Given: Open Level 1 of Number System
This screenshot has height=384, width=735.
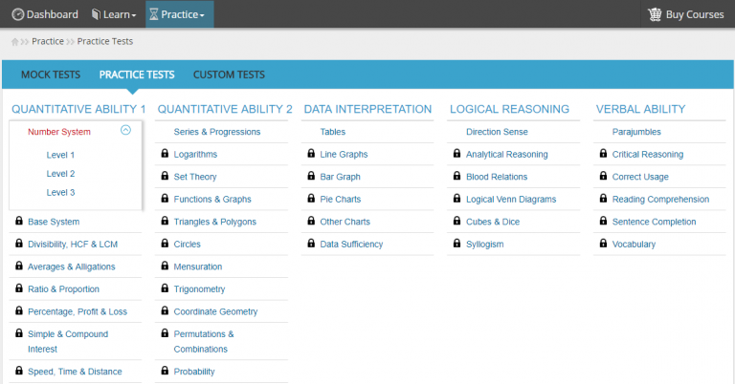Looking at the screenshot, I should [x=60, y=155].
